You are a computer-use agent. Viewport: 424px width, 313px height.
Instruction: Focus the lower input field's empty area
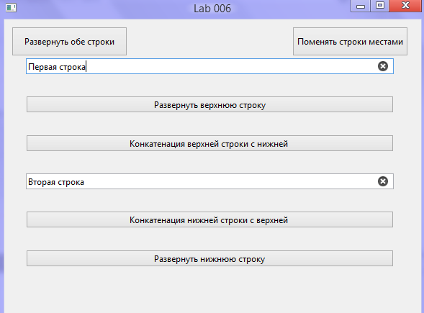tap(230, 181)
